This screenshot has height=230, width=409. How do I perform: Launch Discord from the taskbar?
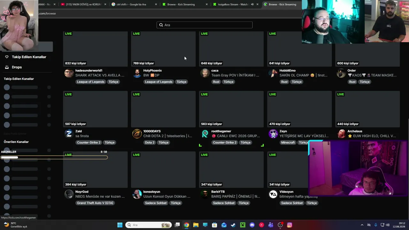[252, 225]
